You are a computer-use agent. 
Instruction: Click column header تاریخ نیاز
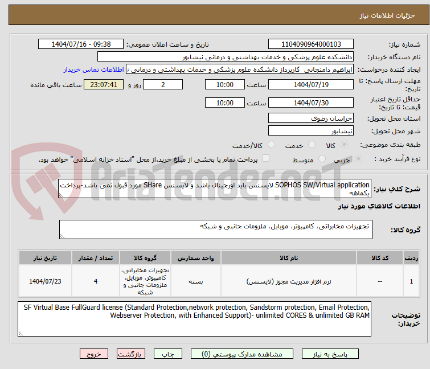45,258
